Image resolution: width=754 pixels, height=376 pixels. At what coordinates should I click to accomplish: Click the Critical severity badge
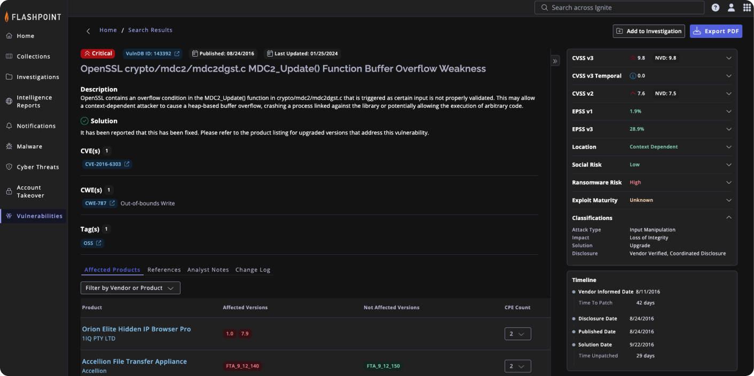point(98,53)
